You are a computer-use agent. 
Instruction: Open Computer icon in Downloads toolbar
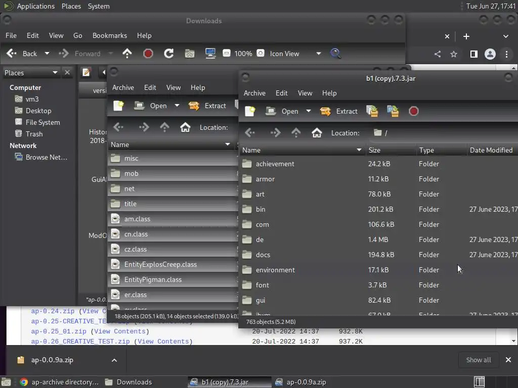(210, 54)
